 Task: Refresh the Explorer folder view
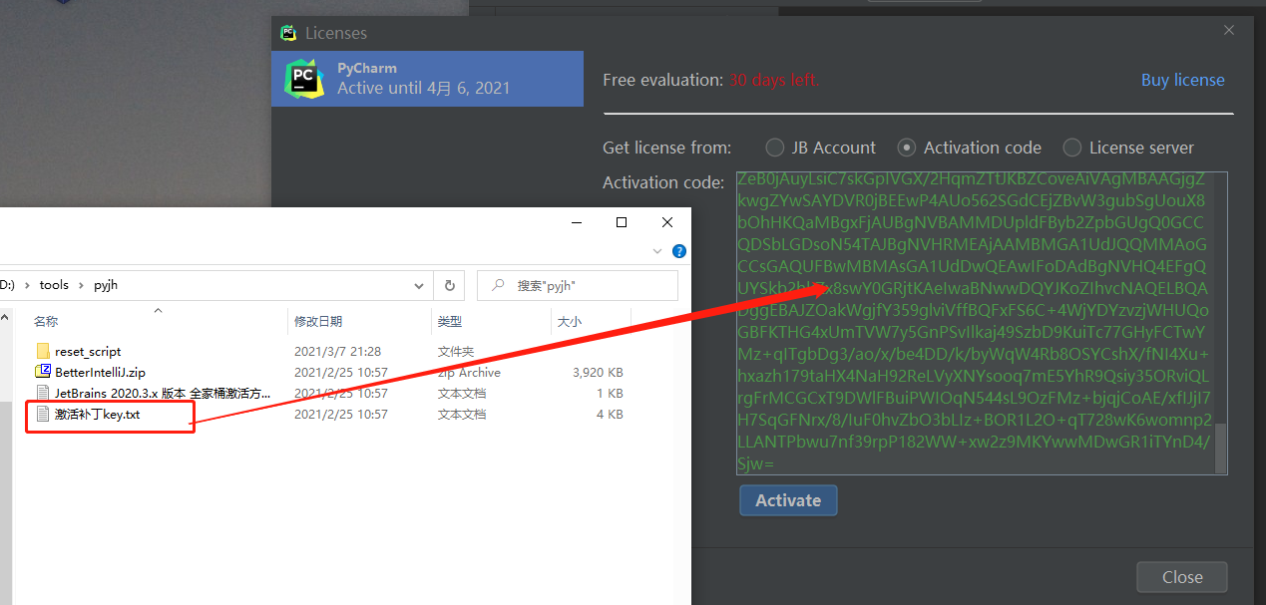(x=449, y=285)
